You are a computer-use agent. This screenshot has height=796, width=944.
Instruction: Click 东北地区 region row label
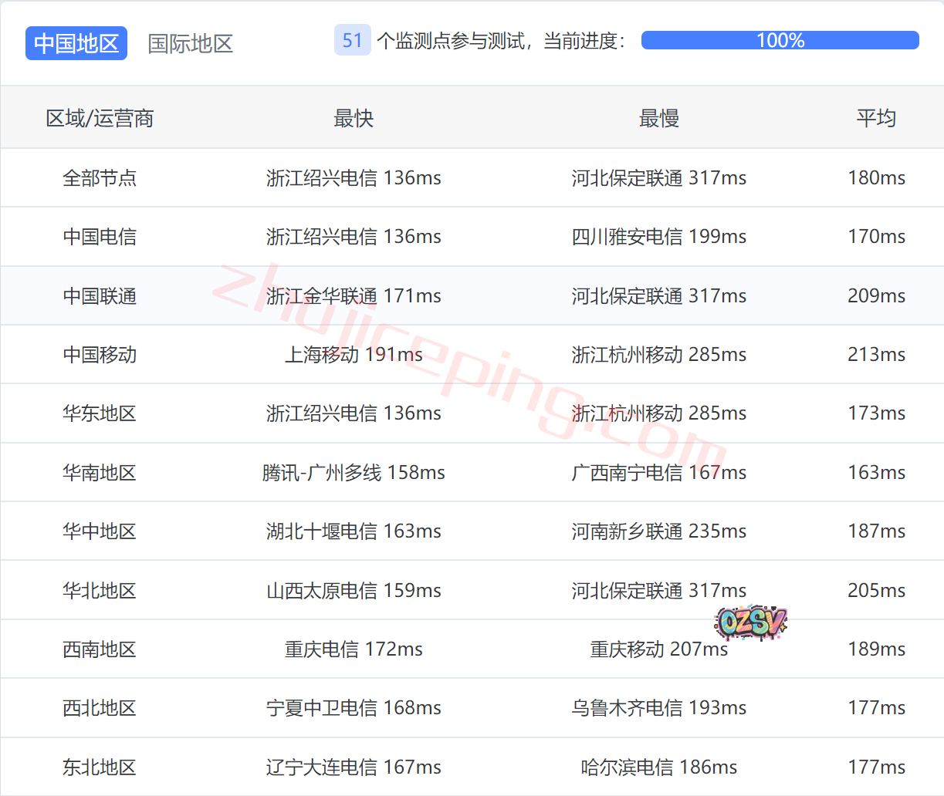pos(100,767)
